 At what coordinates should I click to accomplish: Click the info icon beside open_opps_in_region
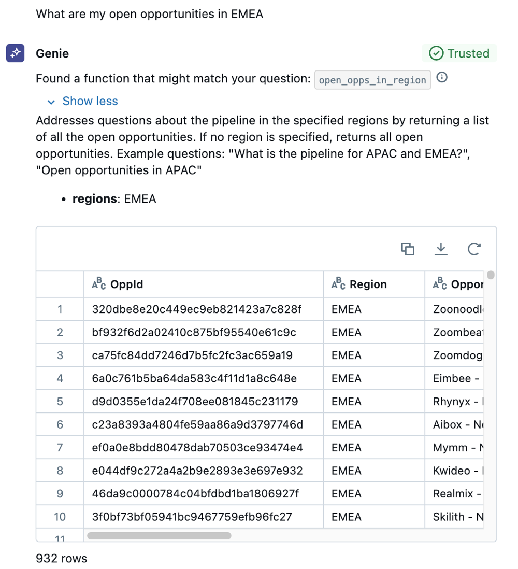[441, 77]
